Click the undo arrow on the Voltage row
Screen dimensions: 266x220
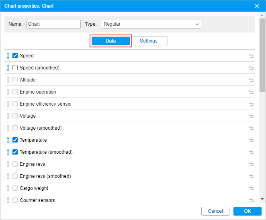pos(251,116)
